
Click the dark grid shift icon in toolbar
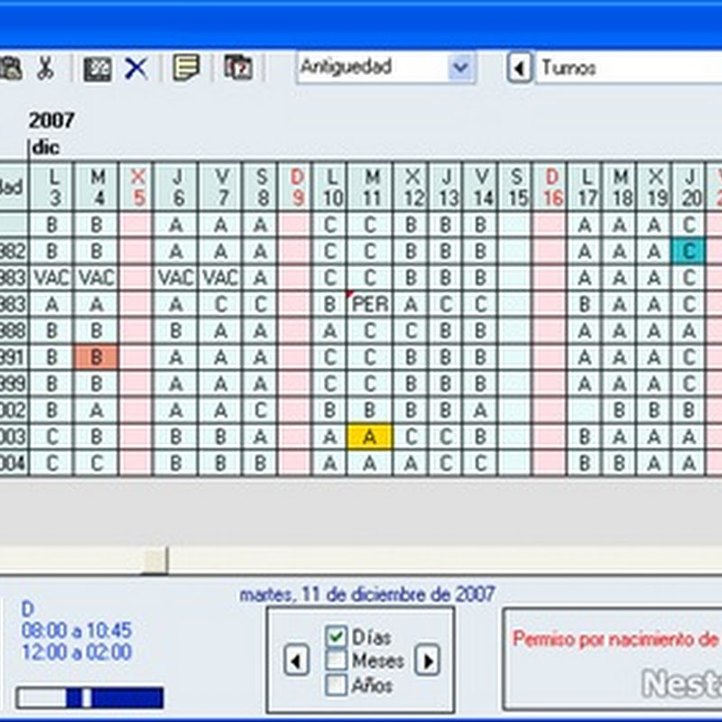[97, 69]
